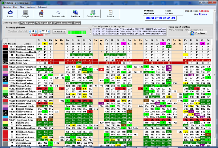Decrease the month with the left arrow
The height and width of the screenshot is (148, 218).
coord(30,32)
